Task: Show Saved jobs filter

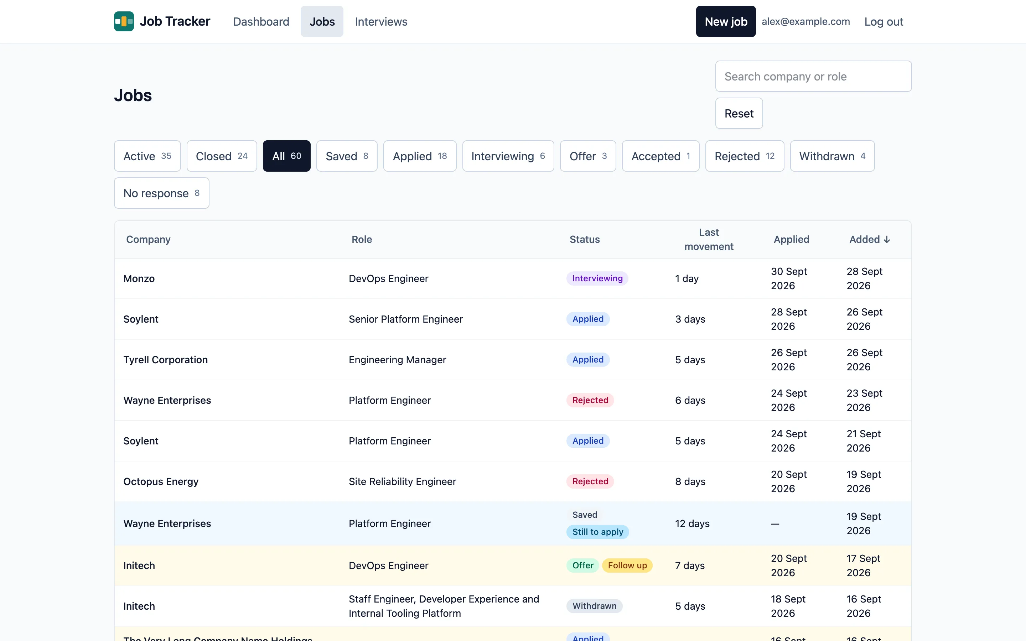Action: coord(347,156)
